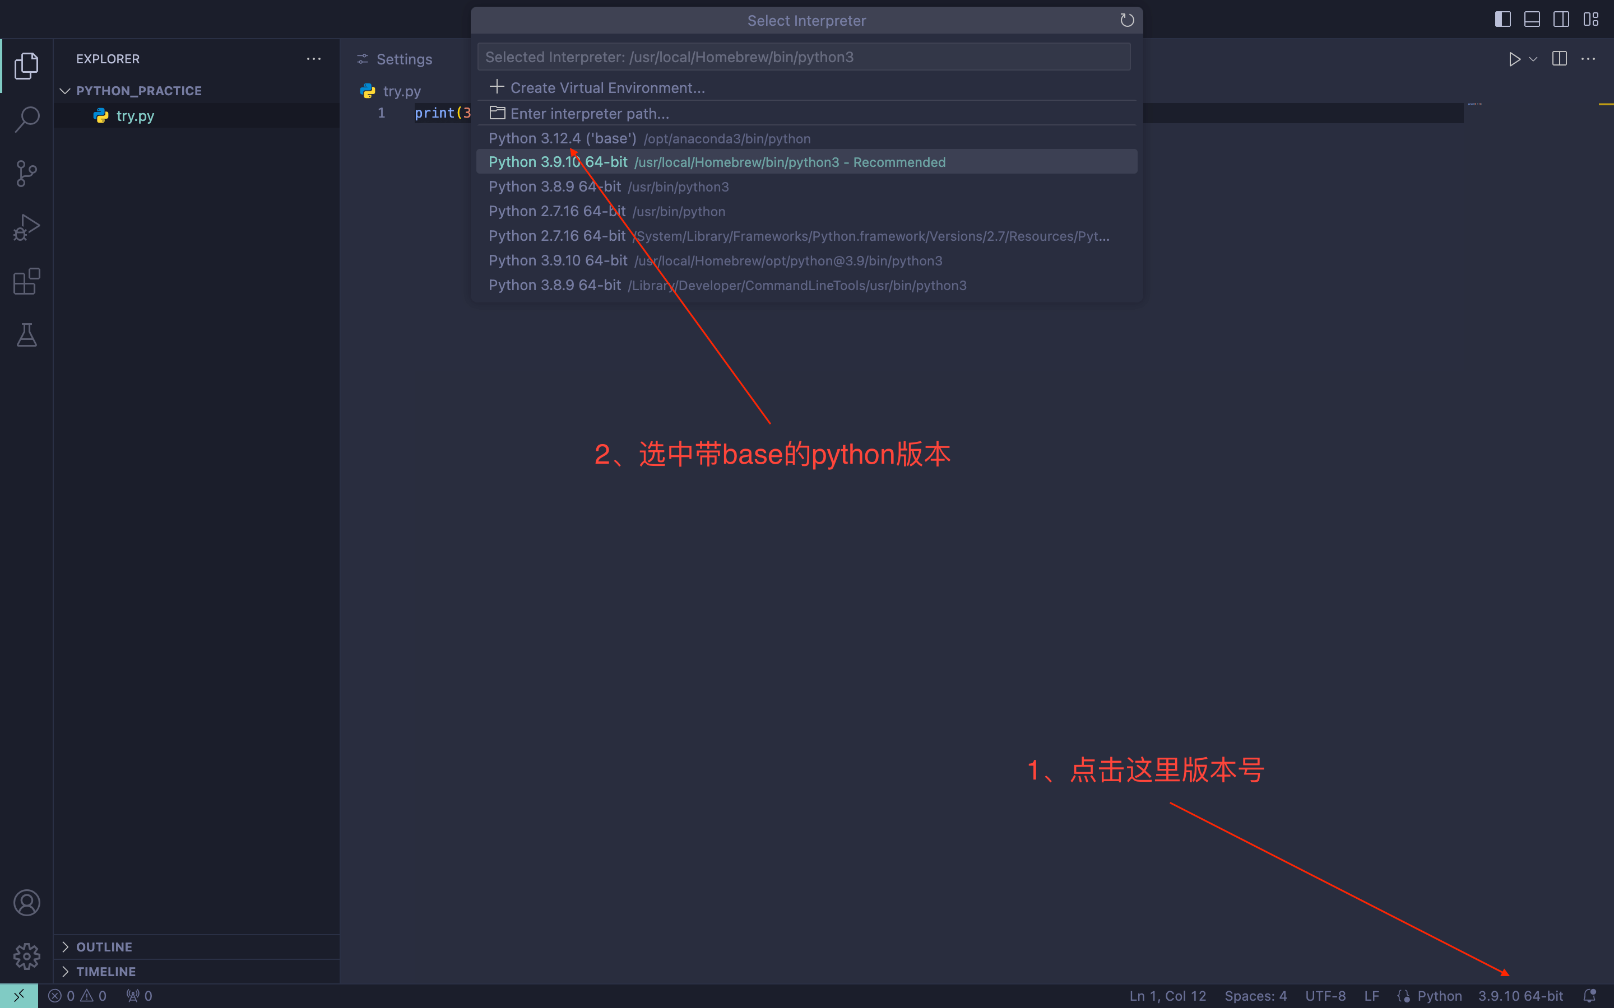Switch to the Settings tab
Viewport: 1614px width, 1008px height.
tap(403, 59)
